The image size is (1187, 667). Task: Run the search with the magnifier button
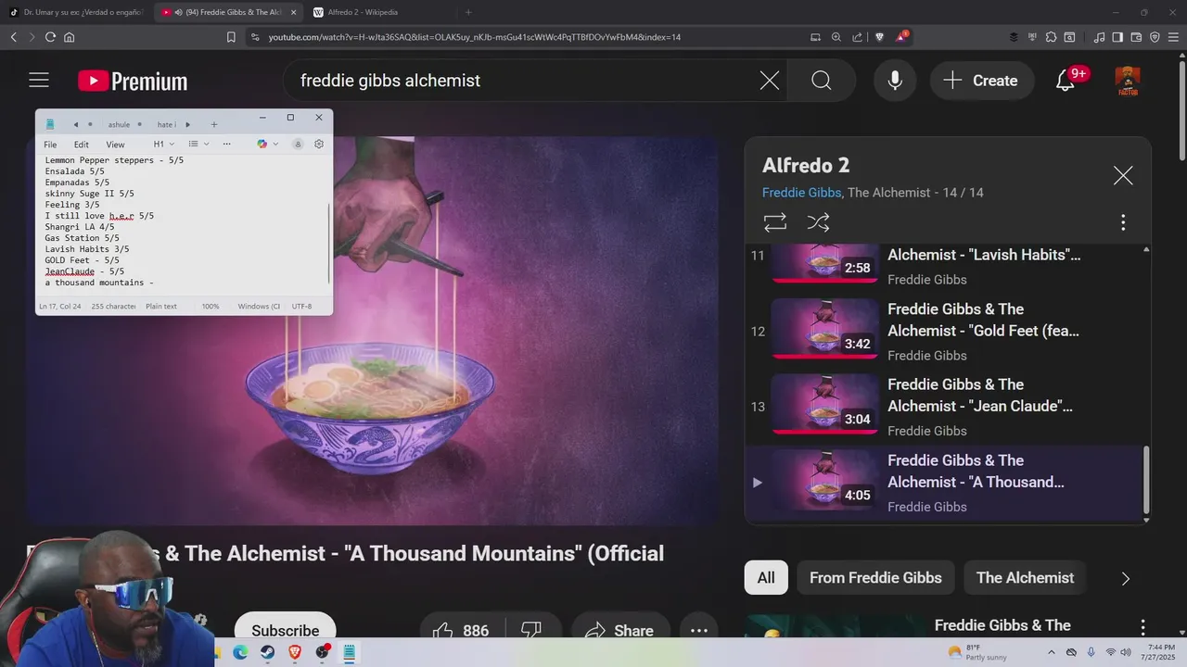pyautogui.click(x=822, y=81)
